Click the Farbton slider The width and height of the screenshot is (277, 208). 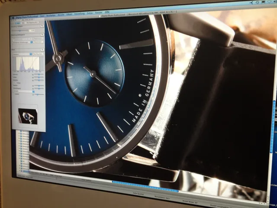[x=39, y=86]
